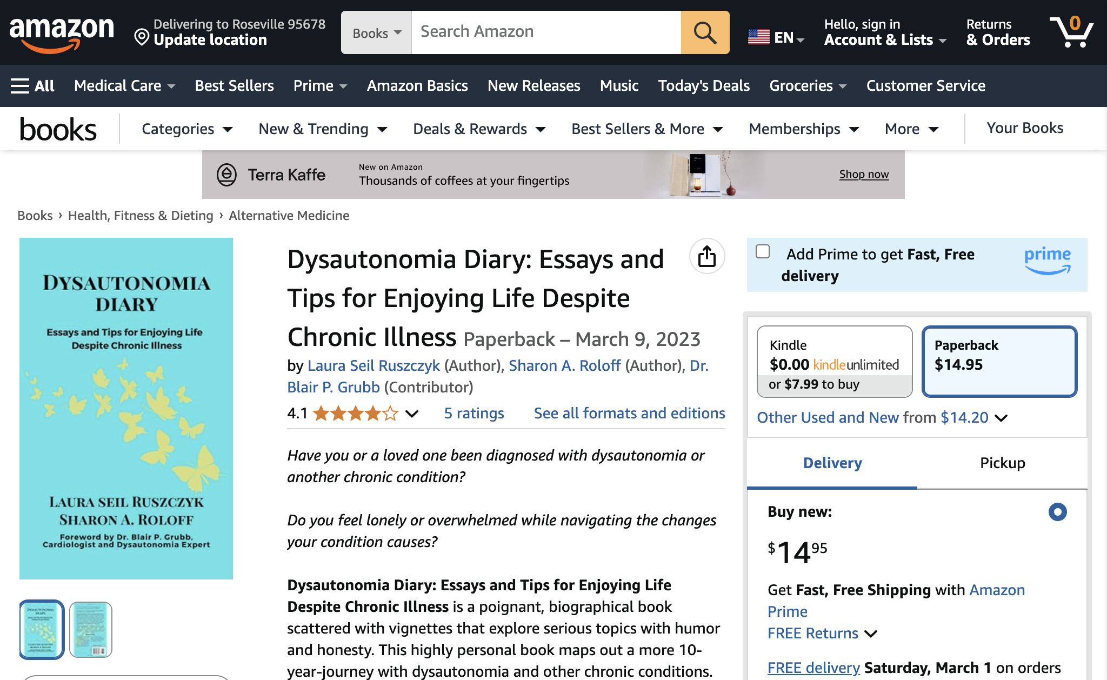Click Returns & Orders

[998, 32]
